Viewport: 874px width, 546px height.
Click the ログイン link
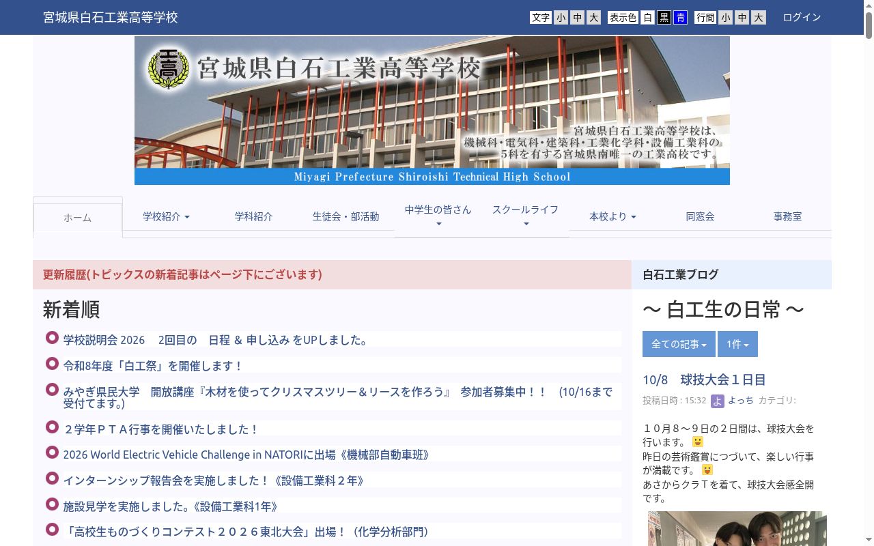[x=802, y=17]
